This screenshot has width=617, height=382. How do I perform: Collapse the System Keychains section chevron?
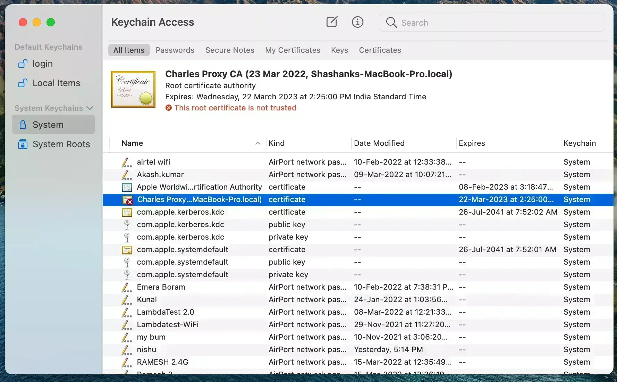click(x=90, y=108)
